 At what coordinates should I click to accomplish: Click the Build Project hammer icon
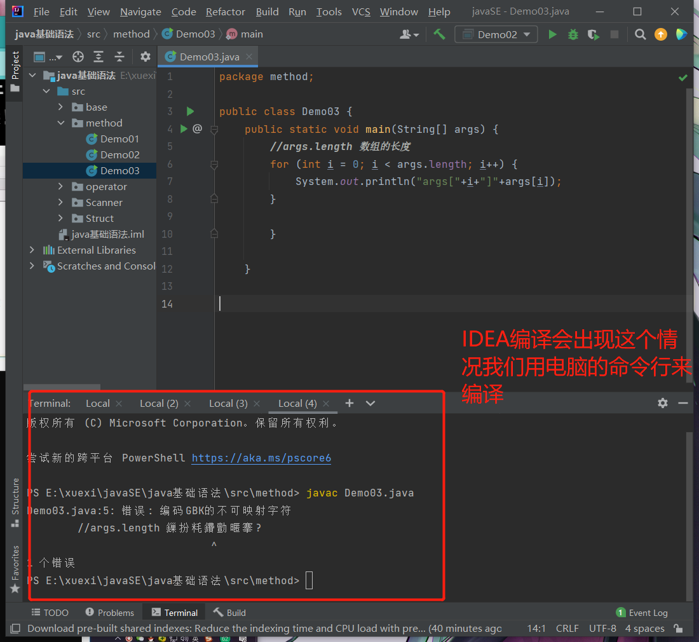click(439, 34)
